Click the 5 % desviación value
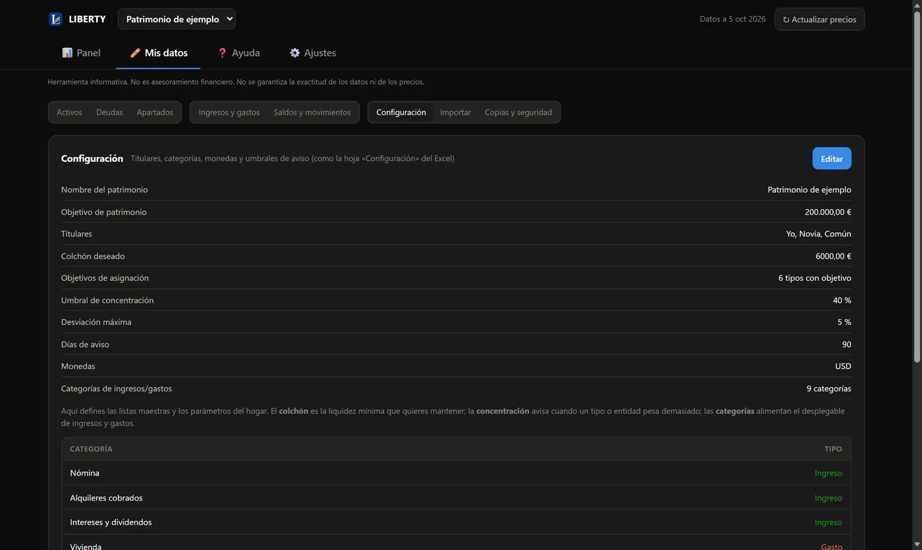Viewport: 922px width, 550px height. [844, 322]
